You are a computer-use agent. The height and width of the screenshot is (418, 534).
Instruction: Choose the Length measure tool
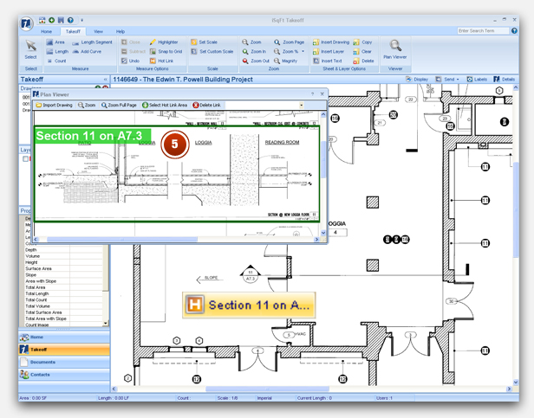pos(57,51)
